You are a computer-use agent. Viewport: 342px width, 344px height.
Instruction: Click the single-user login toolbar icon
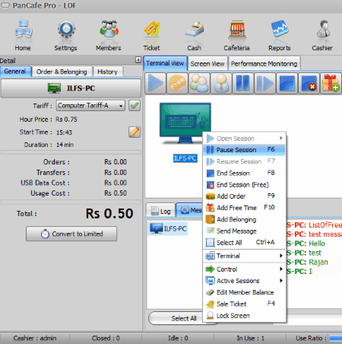pos(221,83)
